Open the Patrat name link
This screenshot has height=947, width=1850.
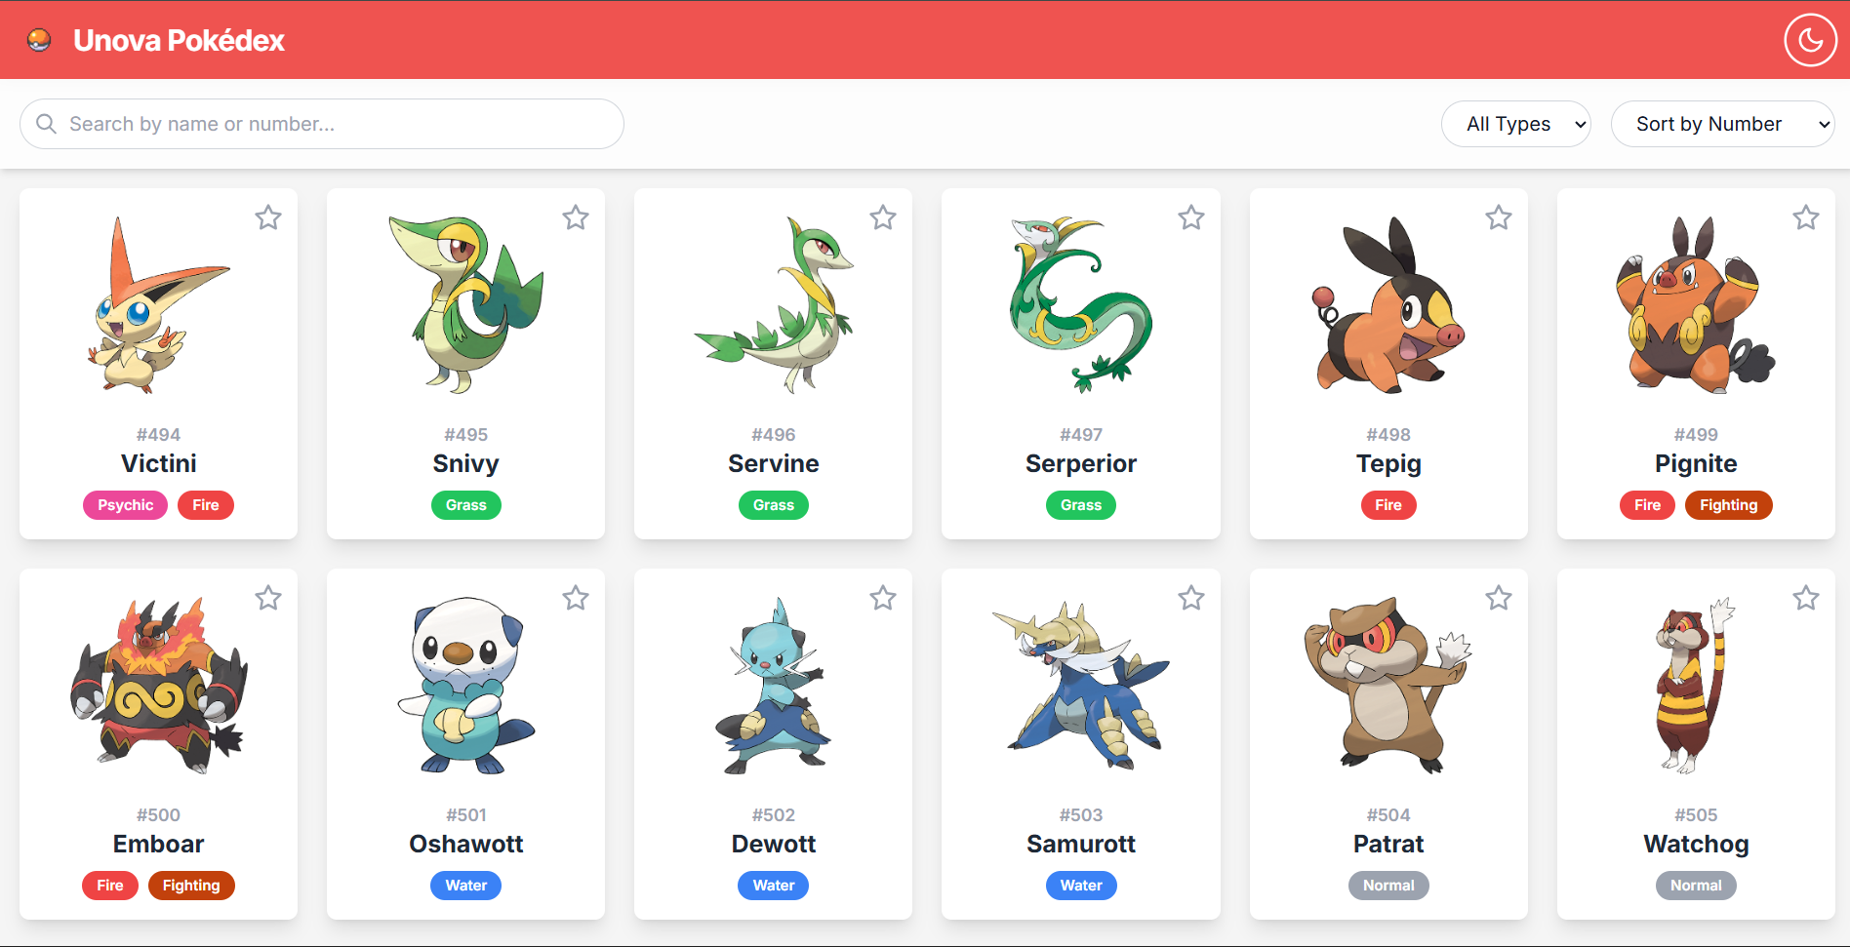[1388, 844]
